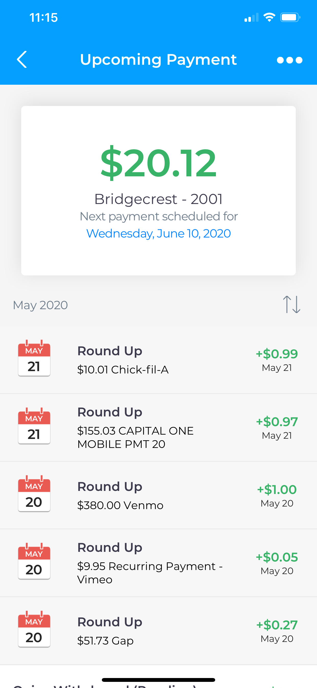Tap calendar icon for Capital One round up
Viewport: 317px width, 688px height.
coord(34,426)
